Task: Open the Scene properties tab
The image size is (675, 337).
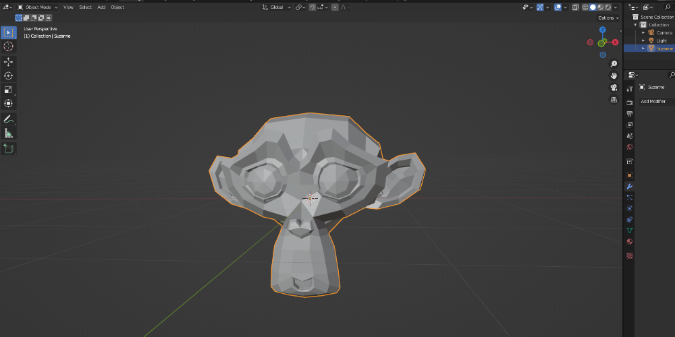Action: pyautogui.click(x=629, y=136)
